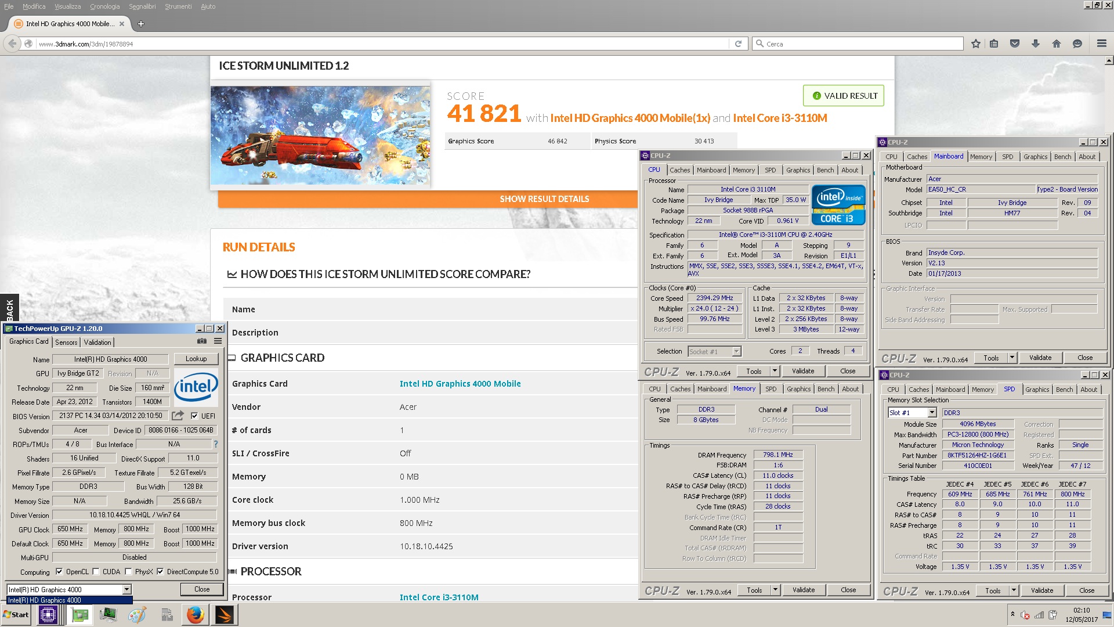Open GPU-Z hamburger settings menu
The image size is (1114, 627).
[x=218, y=341]
